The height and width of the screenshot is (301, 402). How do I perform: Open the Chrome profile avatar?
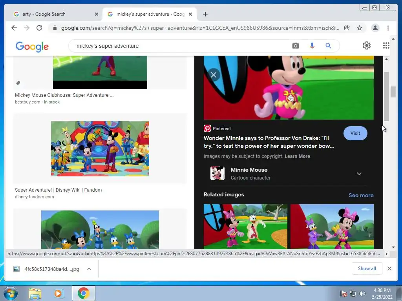tap(375, 28)
